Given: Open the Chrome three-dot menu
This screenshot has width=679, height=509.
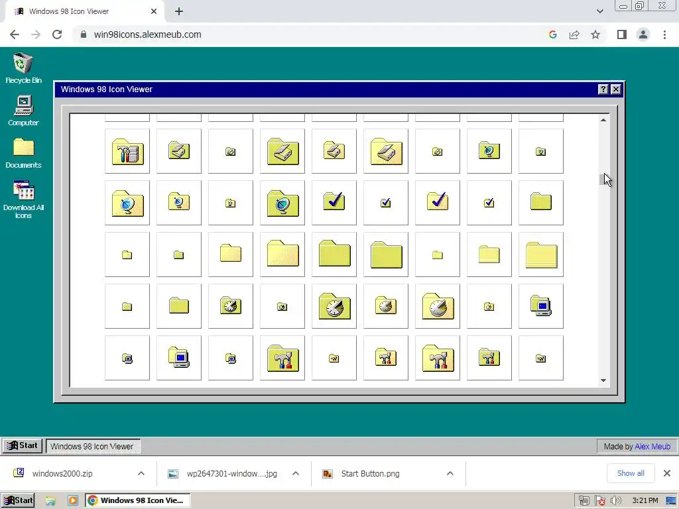Looking at the screenshot, I should [x=664, y=34].
